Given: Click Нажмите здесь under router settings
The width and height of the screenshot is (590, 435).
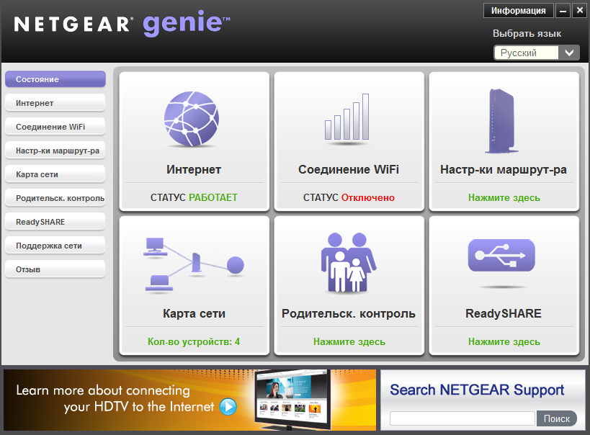Looking at the screenshot, I should click(504, 197).
